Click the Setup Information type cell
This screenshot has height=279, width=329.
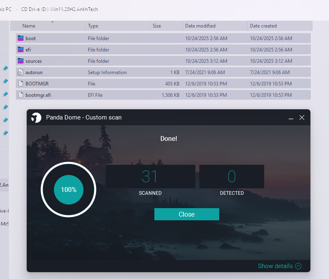pos(107,72)
